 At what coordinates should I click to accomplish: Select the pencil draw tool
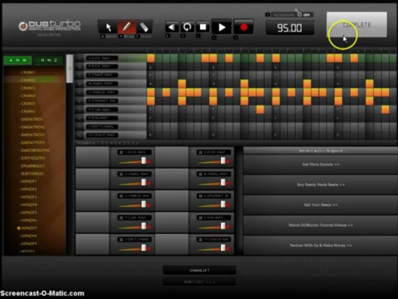coord(126,27)
